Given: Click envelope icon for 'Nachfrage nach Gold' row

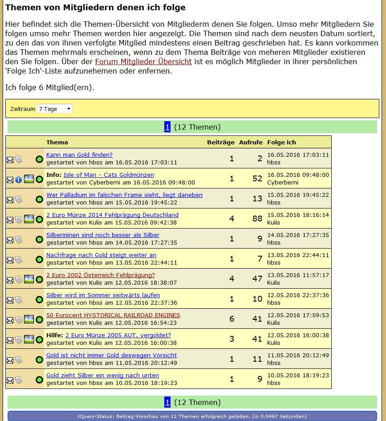Looking at the screenshot, I should click(x=10, y=260).
